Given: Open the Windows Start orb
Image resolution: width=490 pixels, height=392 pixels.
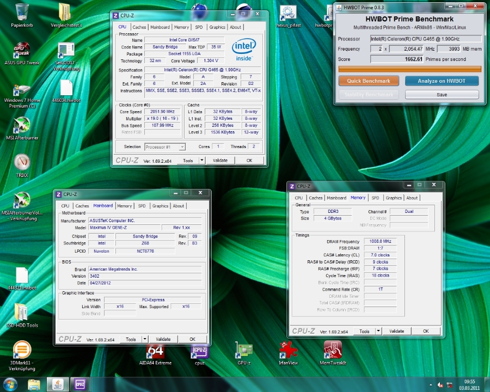Looking at the screenshot, I should coord(10,384).
